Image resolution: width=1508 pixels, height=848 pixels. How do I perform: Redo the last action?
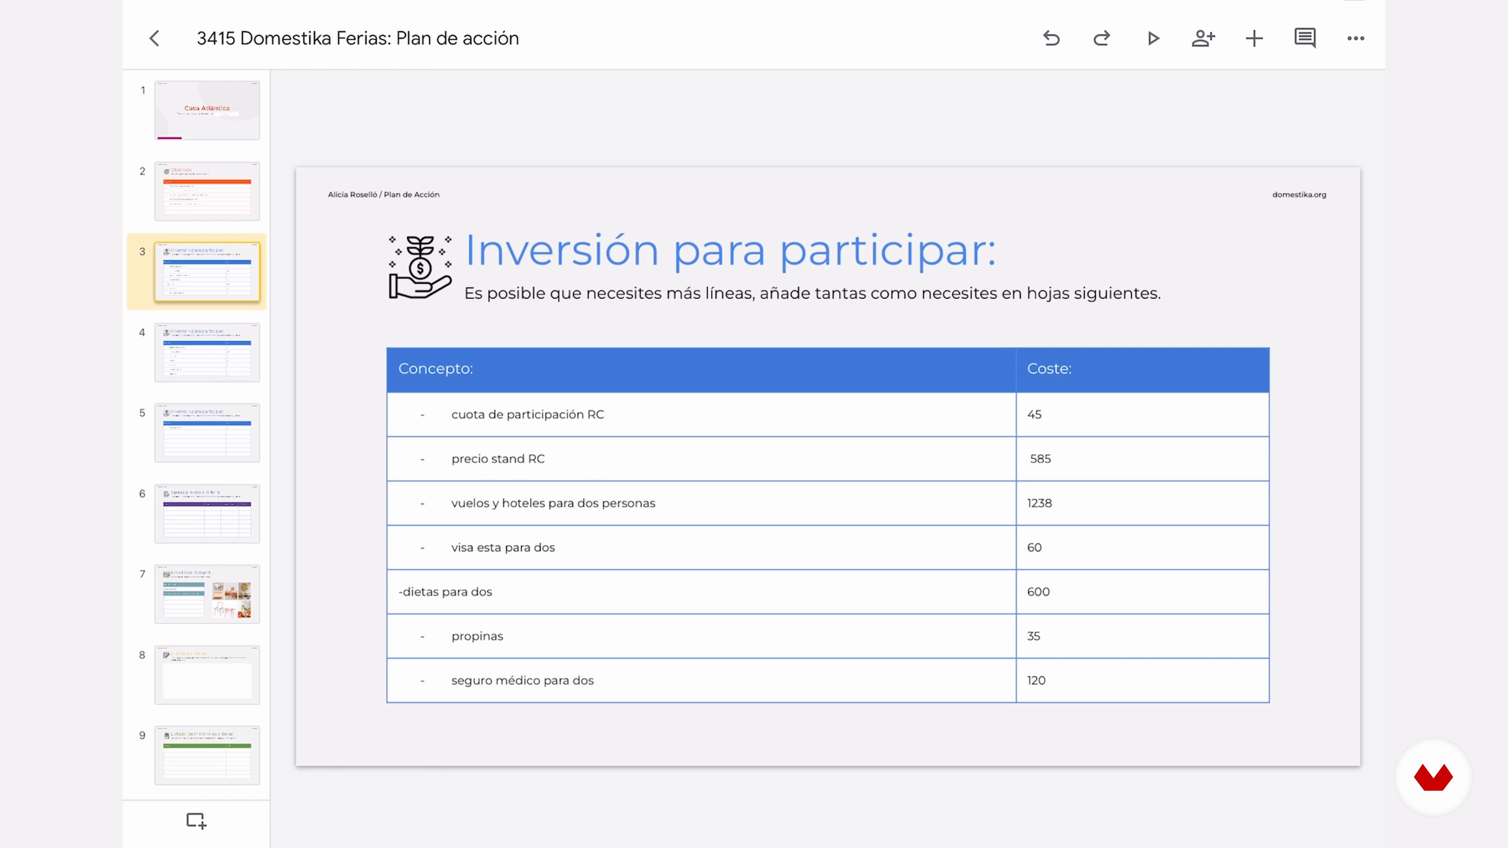1102,38
